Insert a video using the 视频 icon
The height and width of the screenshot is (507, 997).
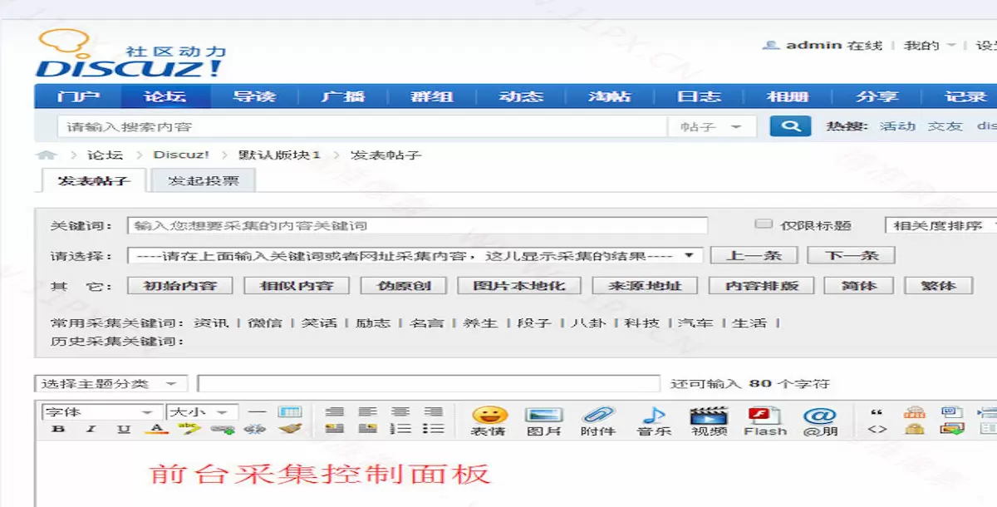(710, 419)
